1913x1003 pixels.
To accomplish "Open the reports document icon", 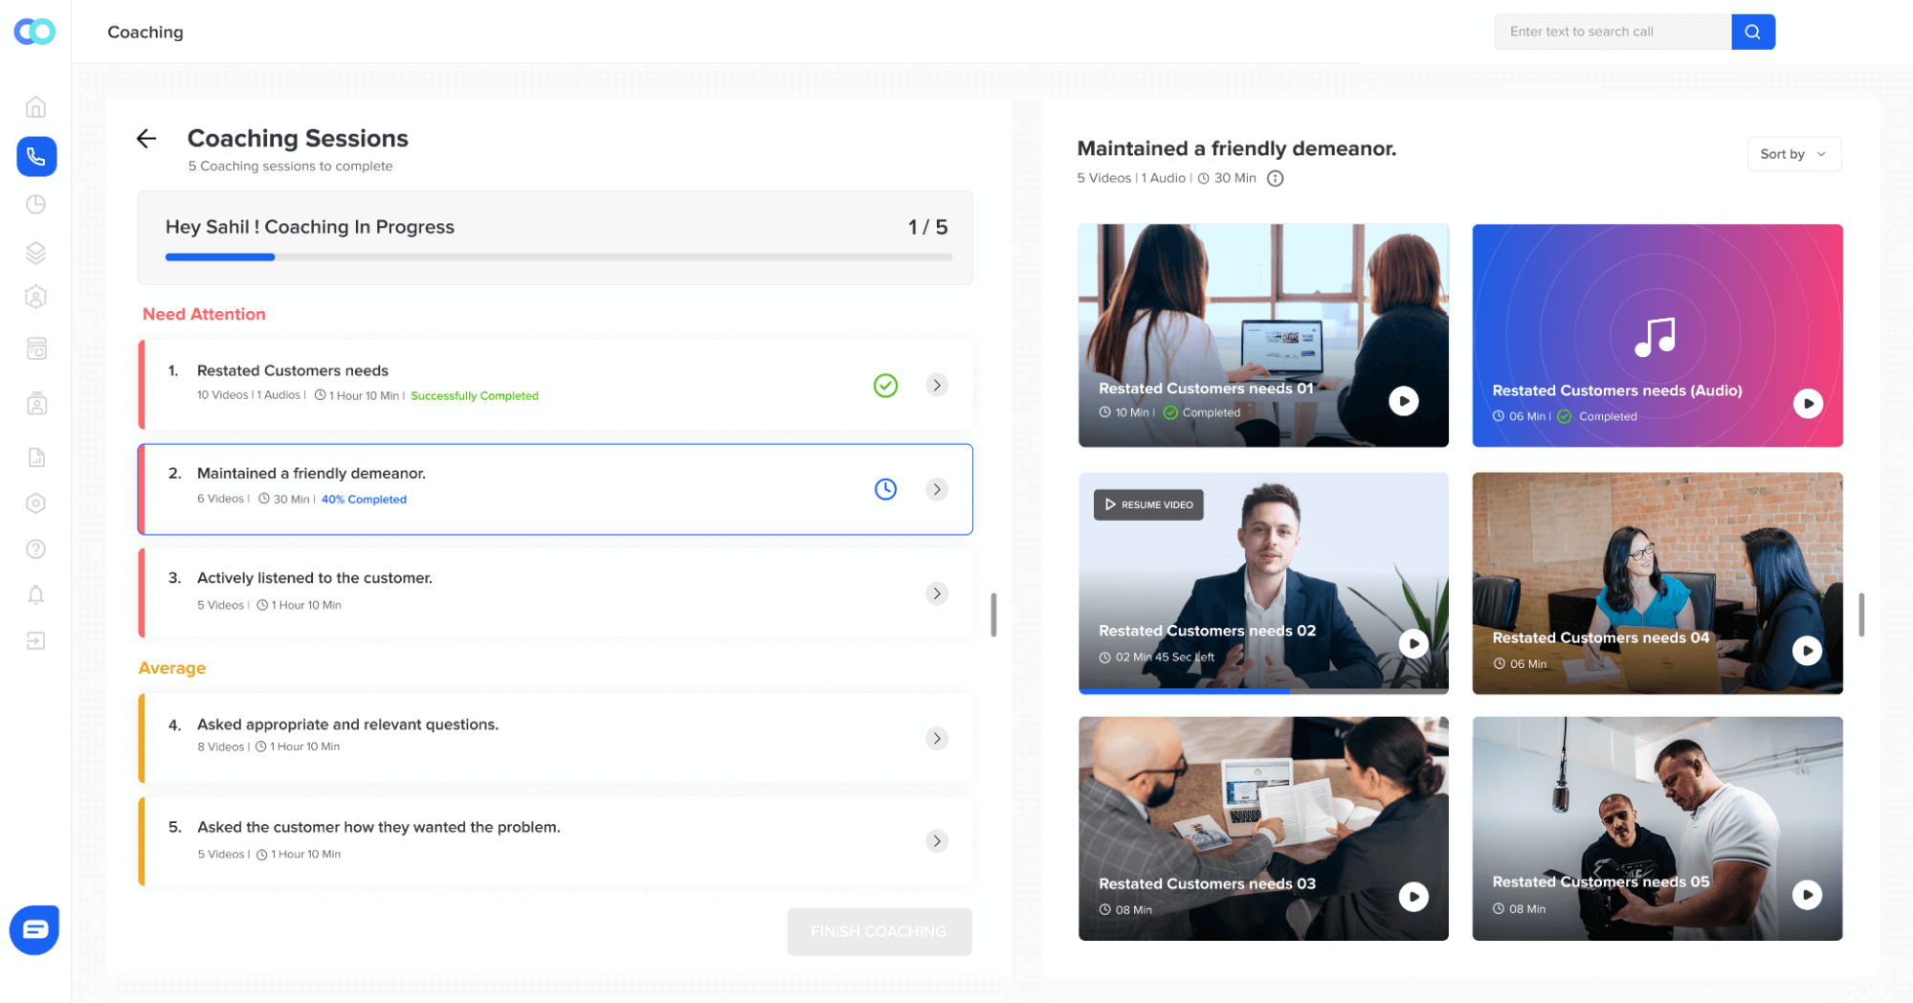I will coord(35,457).
